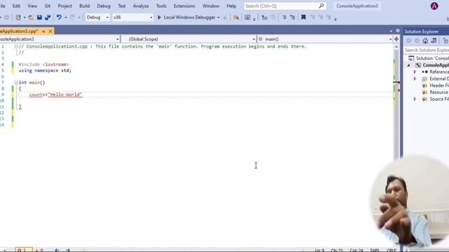Open the View menu
This screenshot has width=449, height=252.
(x=32, y=6)
